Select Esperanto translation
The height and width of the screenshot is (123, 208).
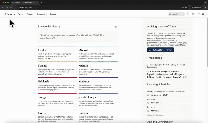tap(175, 72)
